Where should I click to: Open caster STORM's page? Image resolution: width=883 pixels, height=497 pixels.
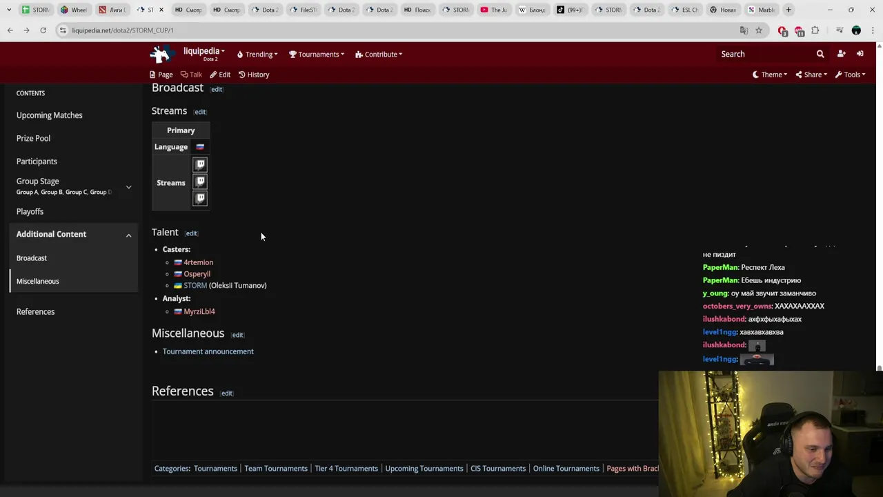[x=195, y=285]
